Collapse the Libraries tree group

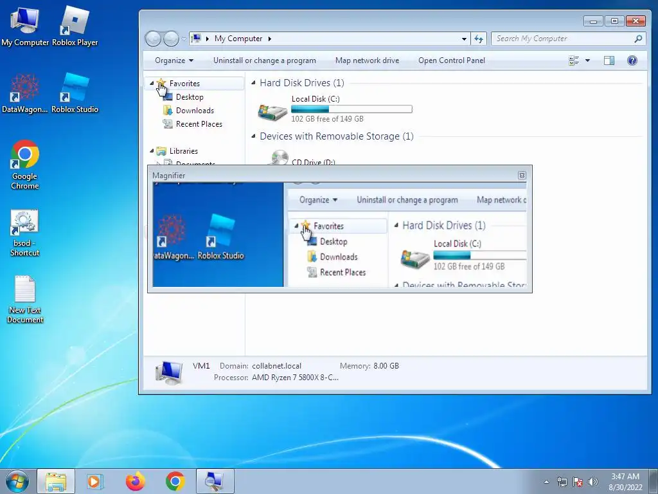[x=152, y=151]
